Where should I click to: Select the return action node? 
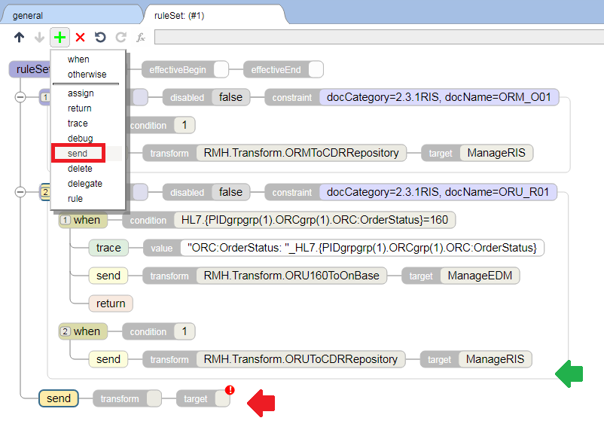click(111, 303)
